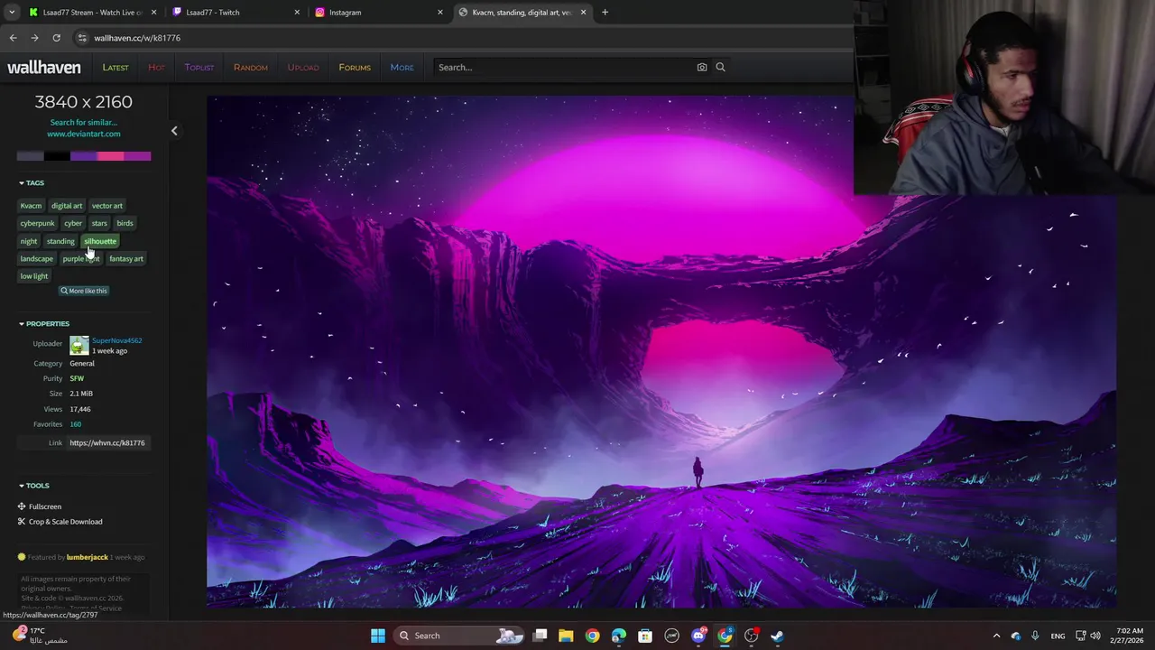Collapse the sidebar with the arrow
The width and height of the screenshot is (1155, 650).
174,131
